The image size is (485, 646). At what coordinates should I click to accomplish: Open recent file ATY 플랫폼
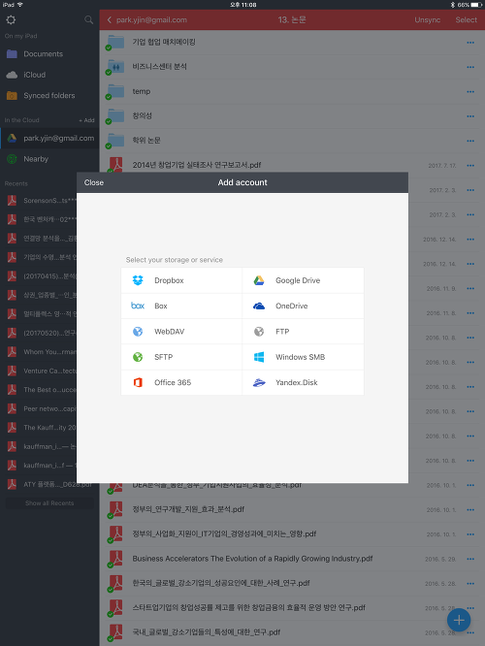point(49,485)
